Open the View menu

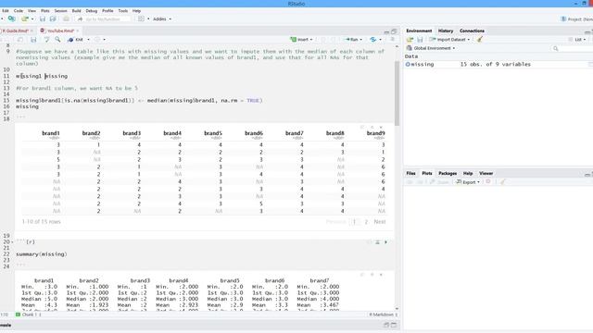click(x=32, y=11)
